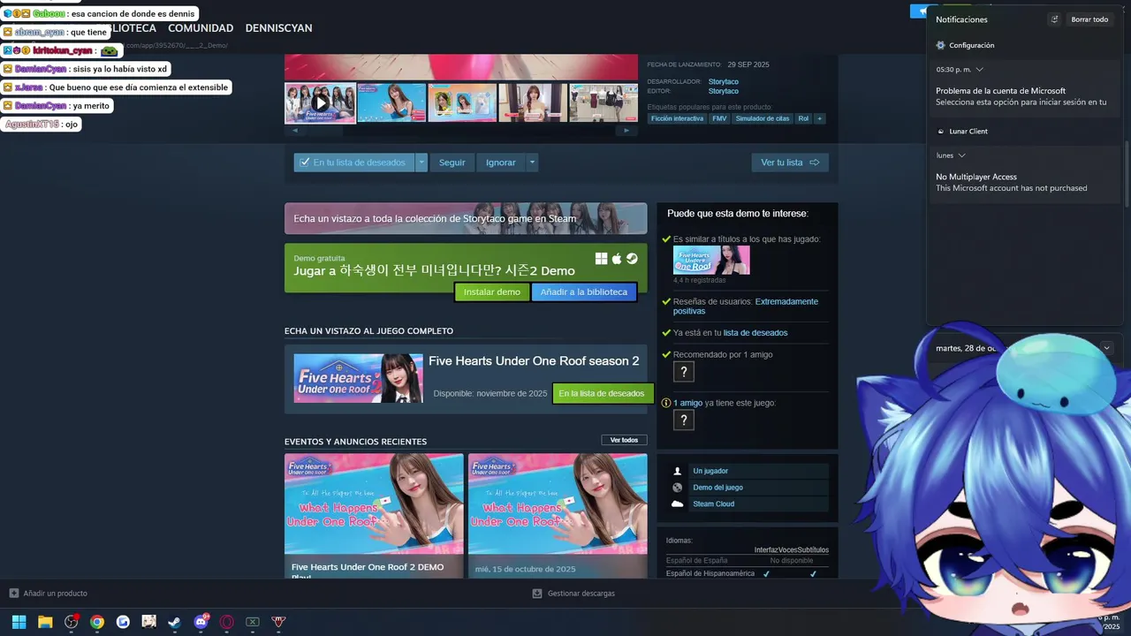The width and height of the screenshot is (1131, 636).
Task: Open the Five Hearts Under One Roof 2 DEMO event
Action: (x=374, y=516)
